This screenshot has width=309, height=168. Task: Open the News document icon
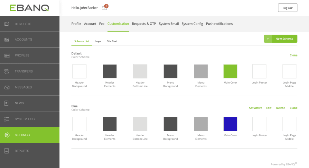pos(7,103)
